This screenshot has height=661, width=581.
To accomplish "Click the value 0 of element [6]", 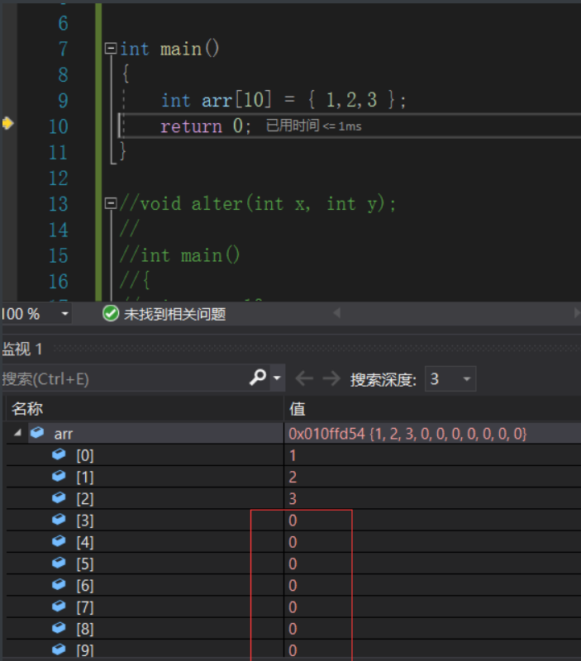I will point(293,586).
